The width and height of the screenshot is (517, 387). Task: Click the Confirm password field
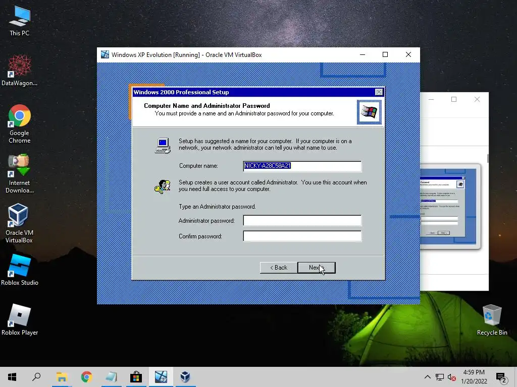tap(302, 236)
